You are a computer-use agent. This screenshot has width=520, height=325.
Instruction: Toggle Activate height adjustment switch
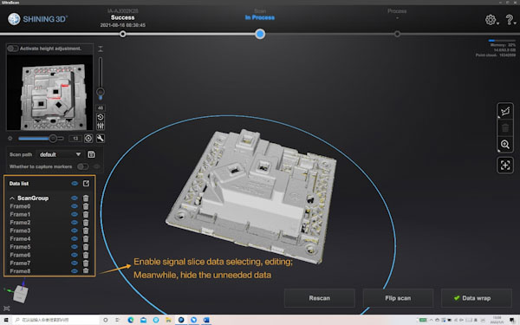13,49
